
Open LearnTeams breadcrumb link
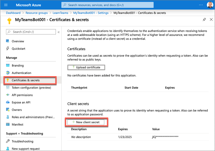click(60, 13)
